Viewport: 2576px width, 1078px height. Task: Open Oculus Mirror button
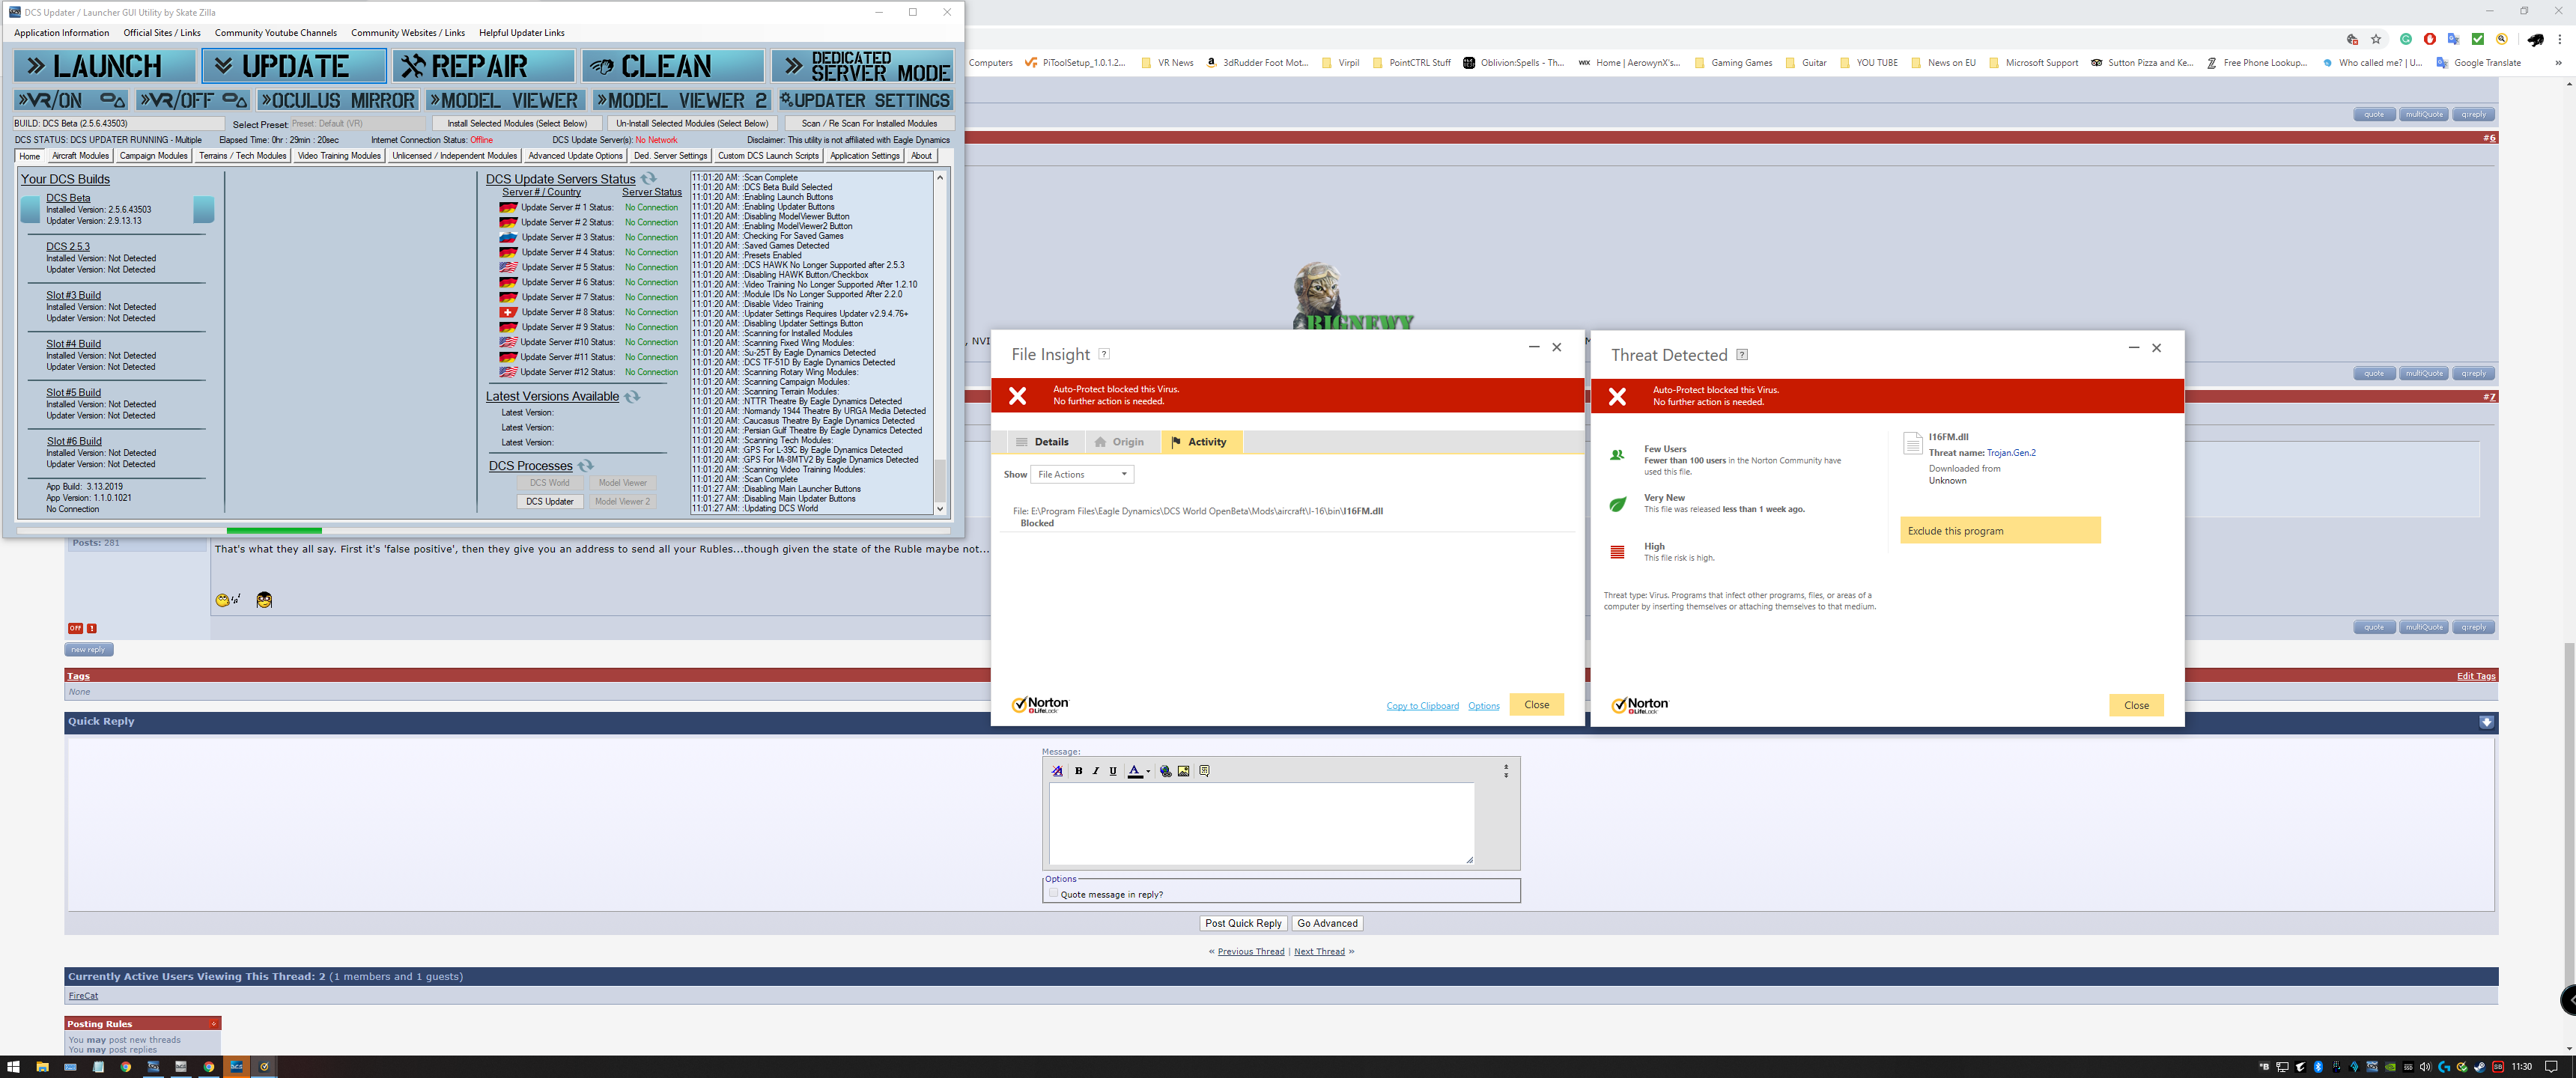coord(337,100)
